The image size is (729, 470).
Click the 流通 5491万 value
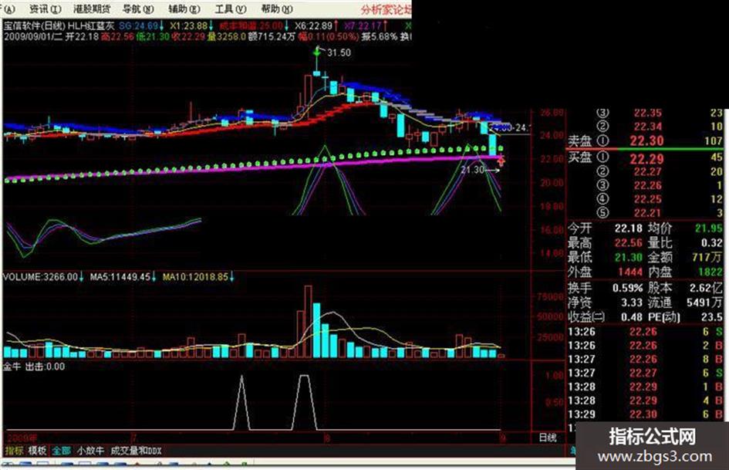click(x=705, y=303)
